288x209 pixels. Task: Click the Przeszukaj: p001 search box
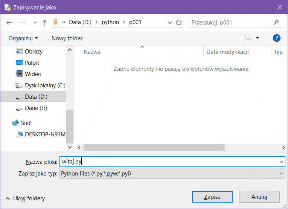point(232,23)
